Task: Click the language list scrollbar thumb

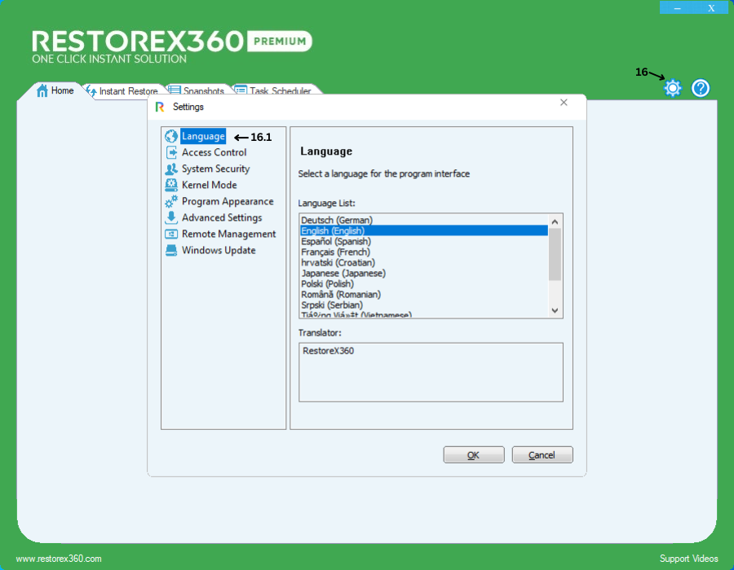Action: [555, 254]
